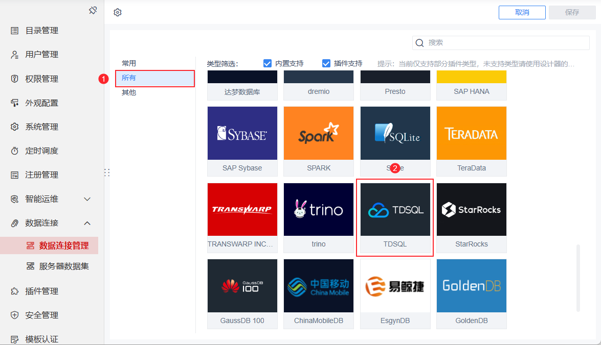
Task: Select the SPARK database tile
Action: (x=319, y=141)
